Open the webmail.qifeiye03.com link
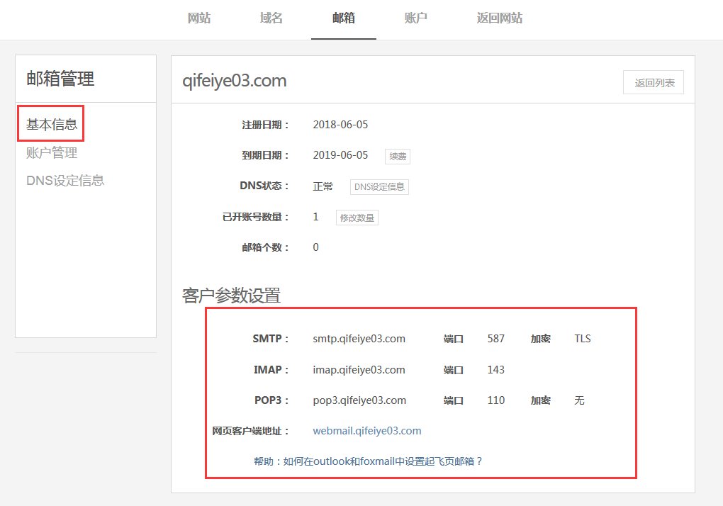The image size is (723, 506). (x=367, y=431)
